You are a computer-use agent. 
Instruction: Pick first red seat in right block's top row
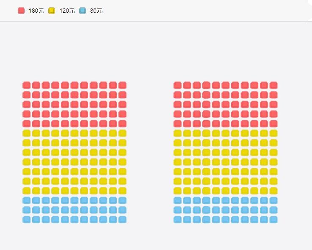(x=177, y=85)
